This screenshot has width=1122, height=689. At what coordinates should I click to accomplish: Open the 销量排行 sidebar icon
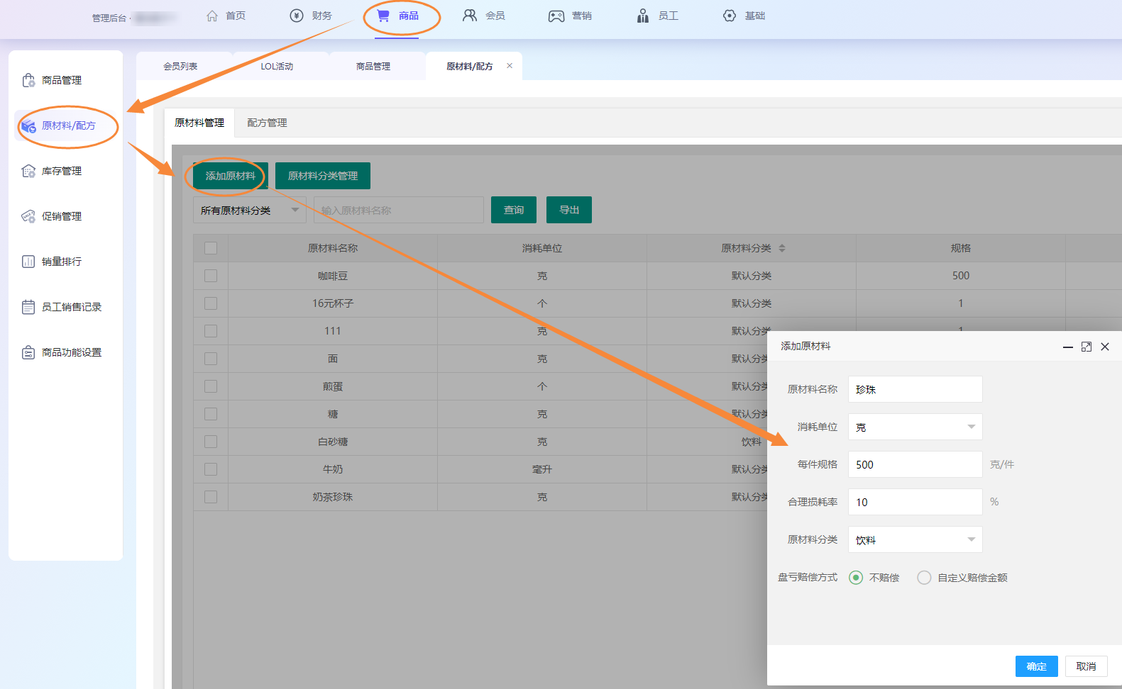tap(28, 262)
